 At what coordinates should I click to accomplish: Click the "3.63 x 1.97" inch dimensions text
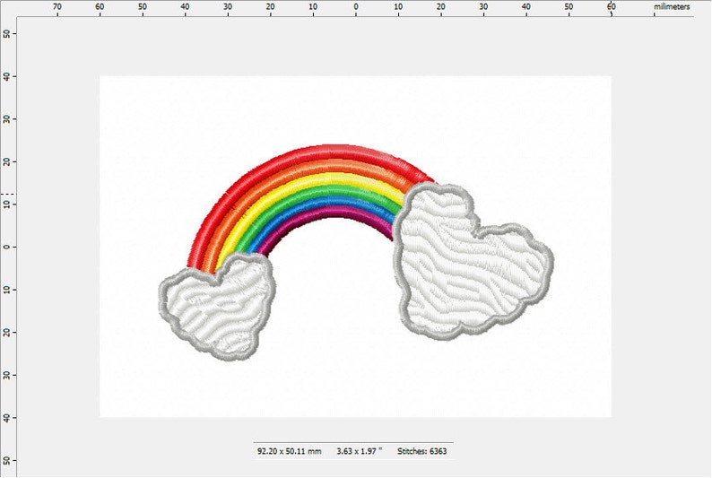coord(360,451)
